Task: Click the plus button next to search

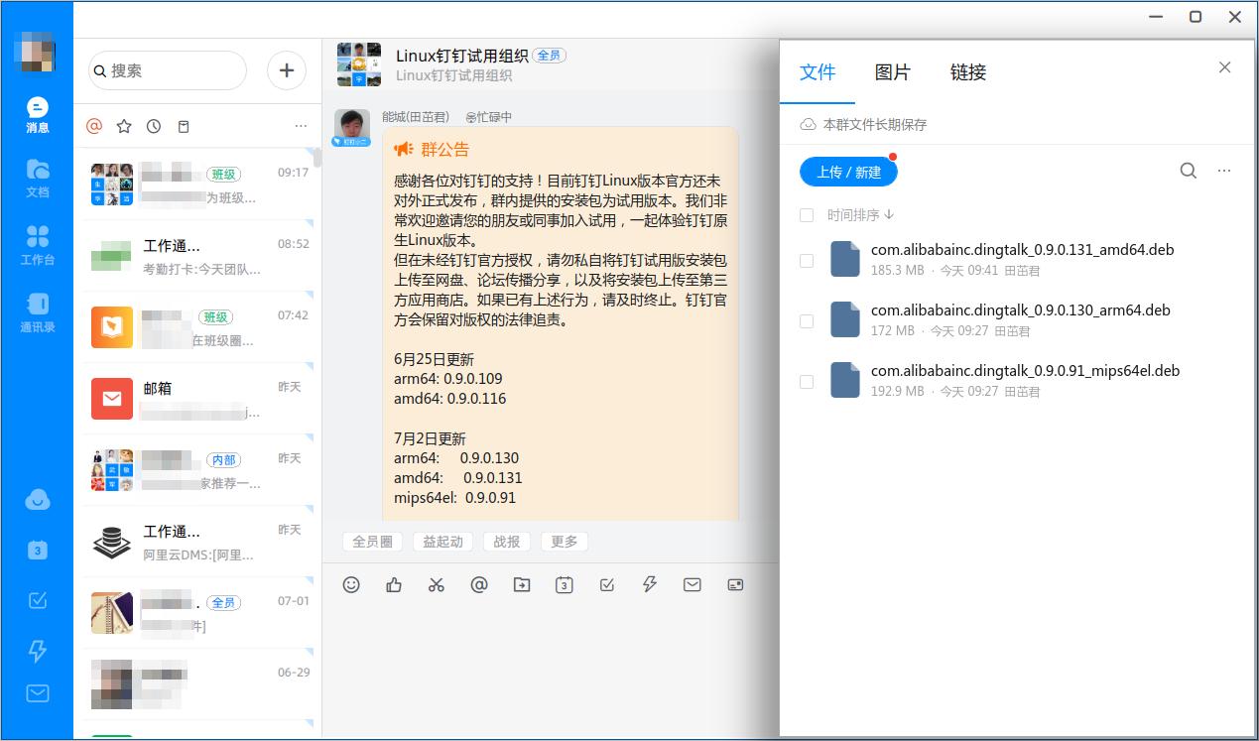Action: tap(287, 70)
